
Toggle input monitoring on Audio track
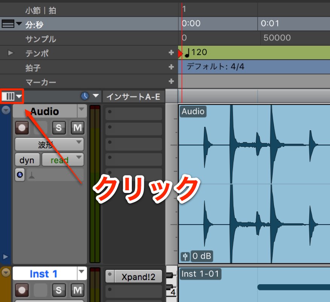tap(40, 128)
